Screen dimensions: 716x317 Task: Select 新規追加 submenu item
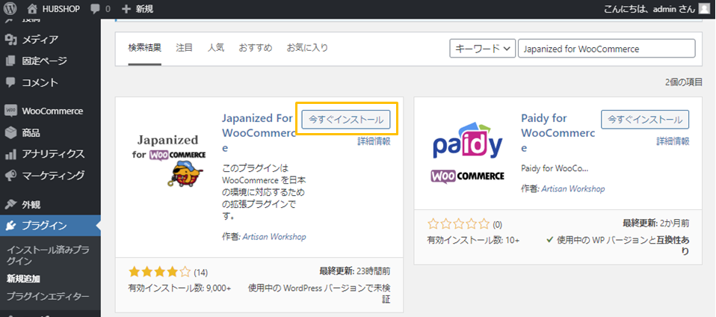[22, 279]
